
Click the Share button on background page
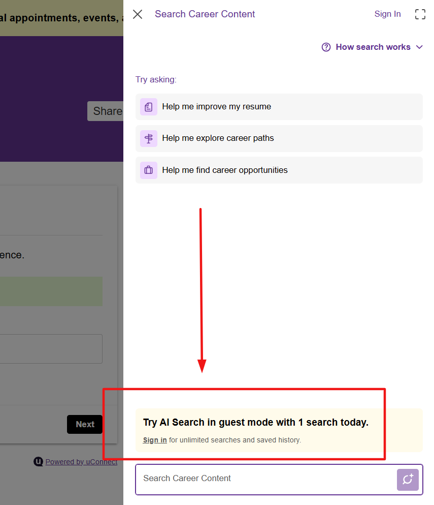(106, 111)
